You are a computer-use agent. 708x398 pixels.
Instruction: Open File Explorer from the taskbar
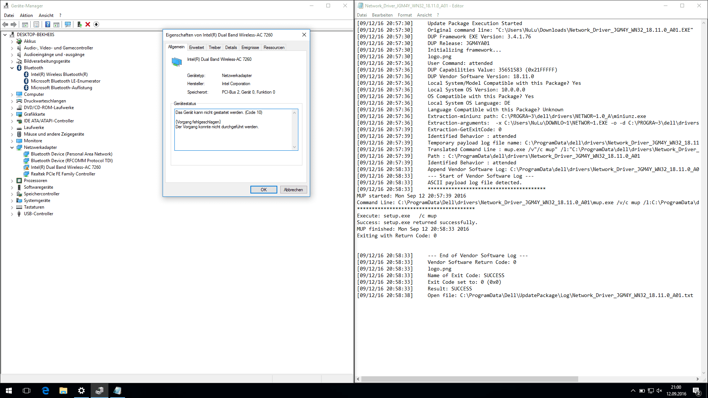click(x=63, y=391)
